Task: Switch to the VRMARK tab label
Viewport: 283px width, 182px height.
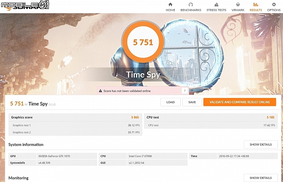Action: [x=238, y=10]
